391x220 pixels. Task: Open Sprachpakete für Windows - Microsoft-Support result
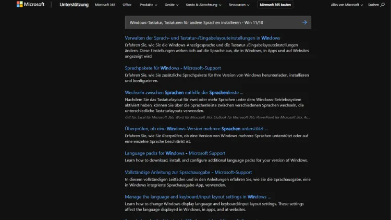click(x=173, y=68)
